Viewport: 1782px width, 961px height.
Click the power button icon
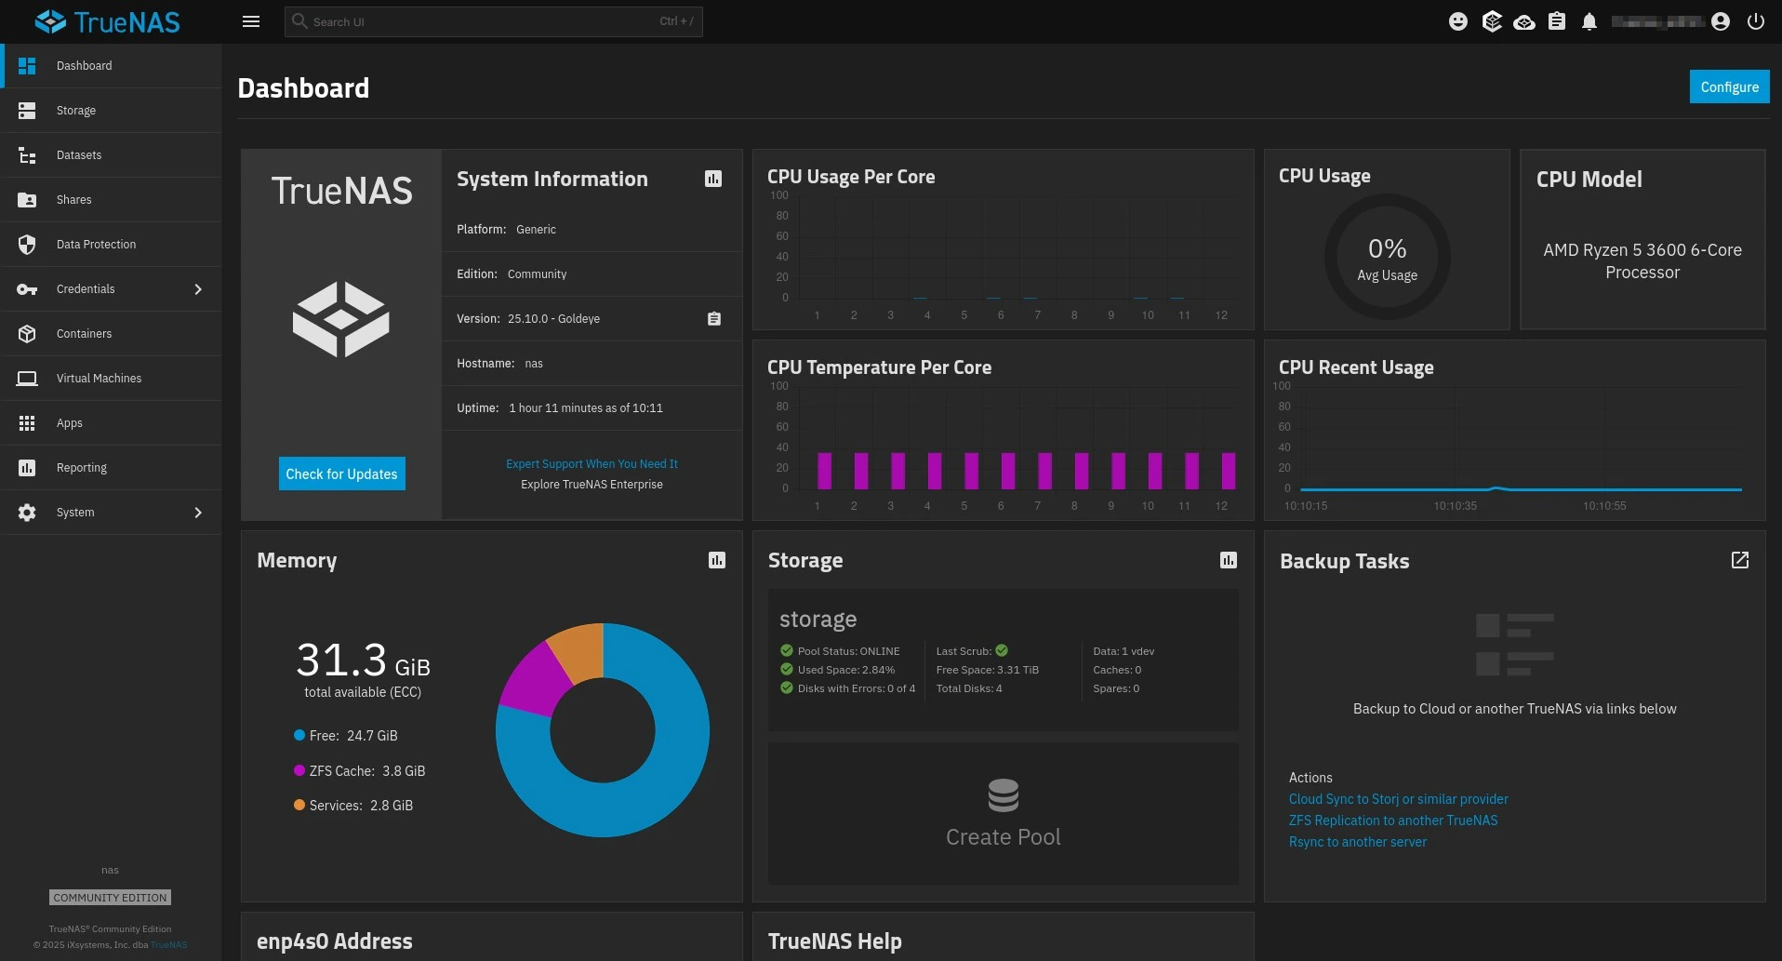1755,21
